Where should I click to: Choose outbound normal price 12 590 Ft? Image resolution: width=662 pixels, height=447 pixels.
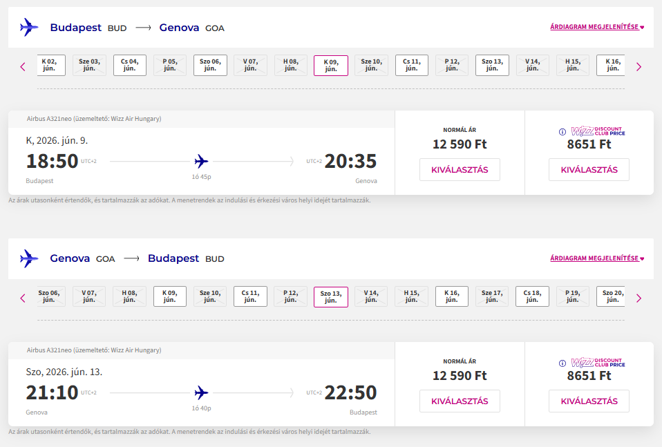click(x=460, y=170)
